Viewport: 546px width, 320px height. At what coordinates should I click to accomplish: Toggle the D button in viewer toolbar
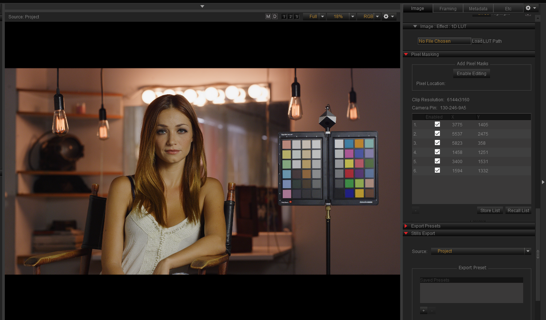click(x=275, y=16)
